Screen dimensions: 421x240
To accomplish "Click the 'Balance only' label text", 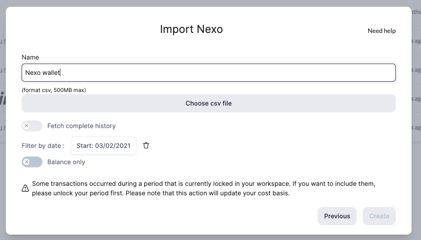I will (66, 162).
